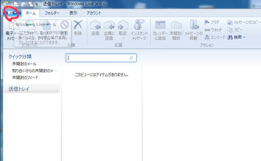The image size is (261, 161).
Task: Select Unread Mail (未開封のメール) quick view
Action: (24, 64)
